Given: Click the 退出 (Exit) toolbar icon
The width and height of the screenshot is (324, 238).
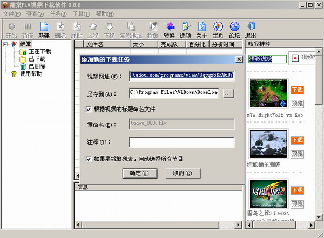Looking at the screenshot, I should click(251, 29).
